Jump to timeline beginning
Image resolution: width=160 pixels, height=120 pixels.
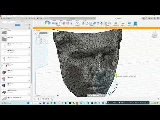tap(35, 99)
